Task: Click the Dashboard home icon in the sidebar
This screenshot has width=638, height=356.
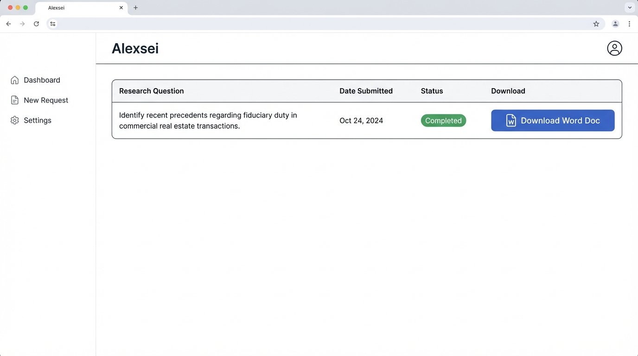Action: point(14,80)
